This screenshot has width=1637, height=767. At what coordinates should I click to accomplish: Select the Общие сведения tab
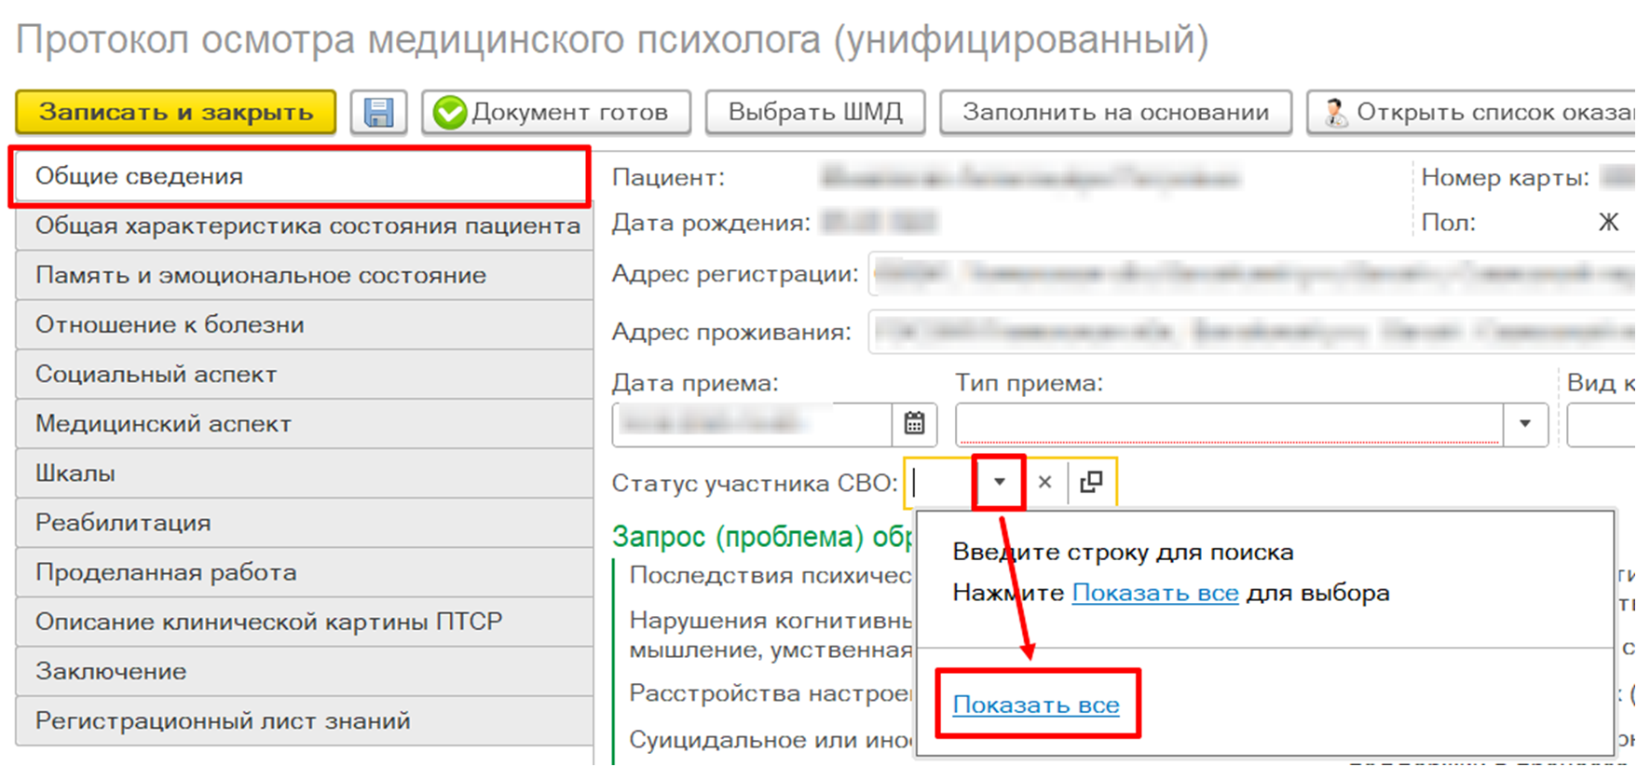pyautogui.click(x=300, y=176)
